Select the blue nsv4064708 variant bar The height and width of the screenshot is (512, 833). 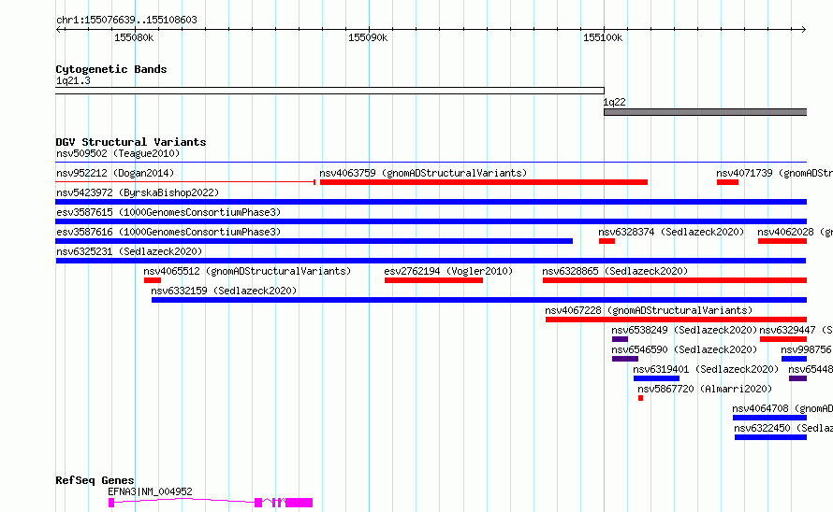point(769,418)
